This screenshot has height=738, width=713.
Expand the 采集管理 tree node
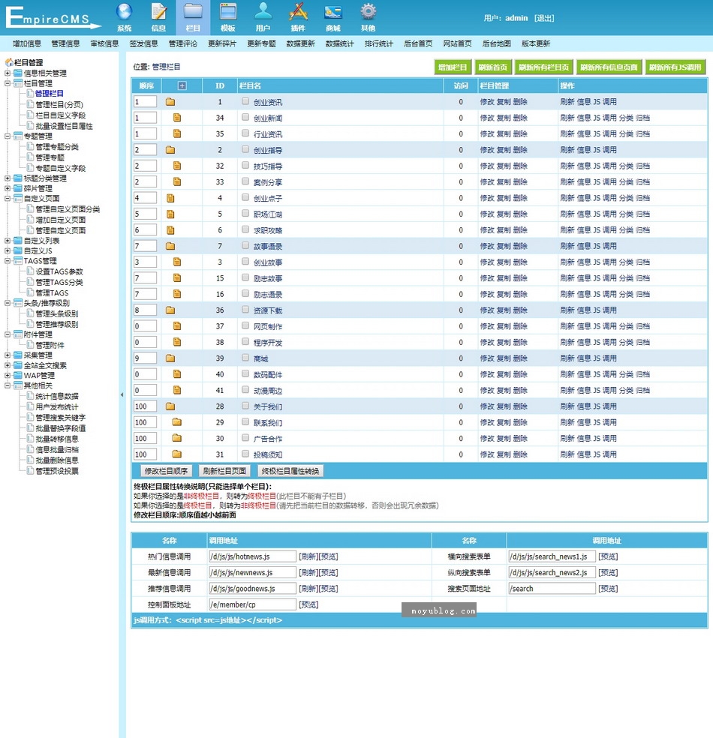click(8, 355)
